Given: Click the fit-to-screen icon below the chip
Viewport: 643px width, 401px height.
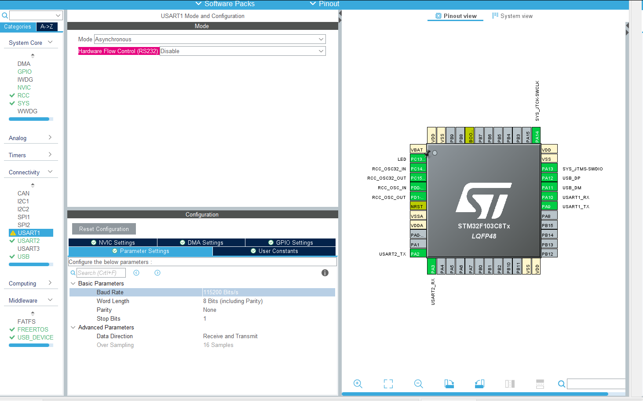Looking at the screenshot, I should click(388, 384).
